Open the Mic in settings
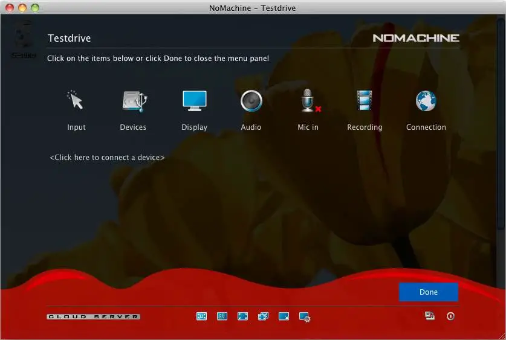Screen dimensions: 506x340 (308, 111)
